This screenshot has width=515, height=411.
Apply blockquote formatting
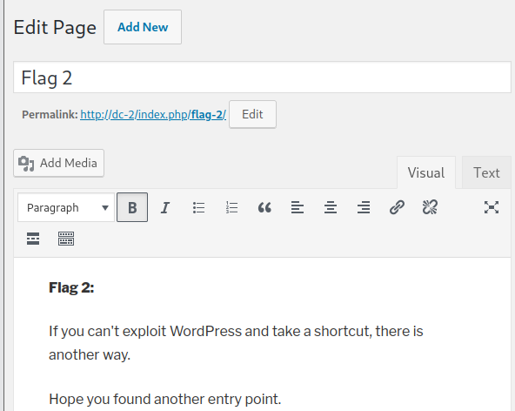[x=264, y=207]
